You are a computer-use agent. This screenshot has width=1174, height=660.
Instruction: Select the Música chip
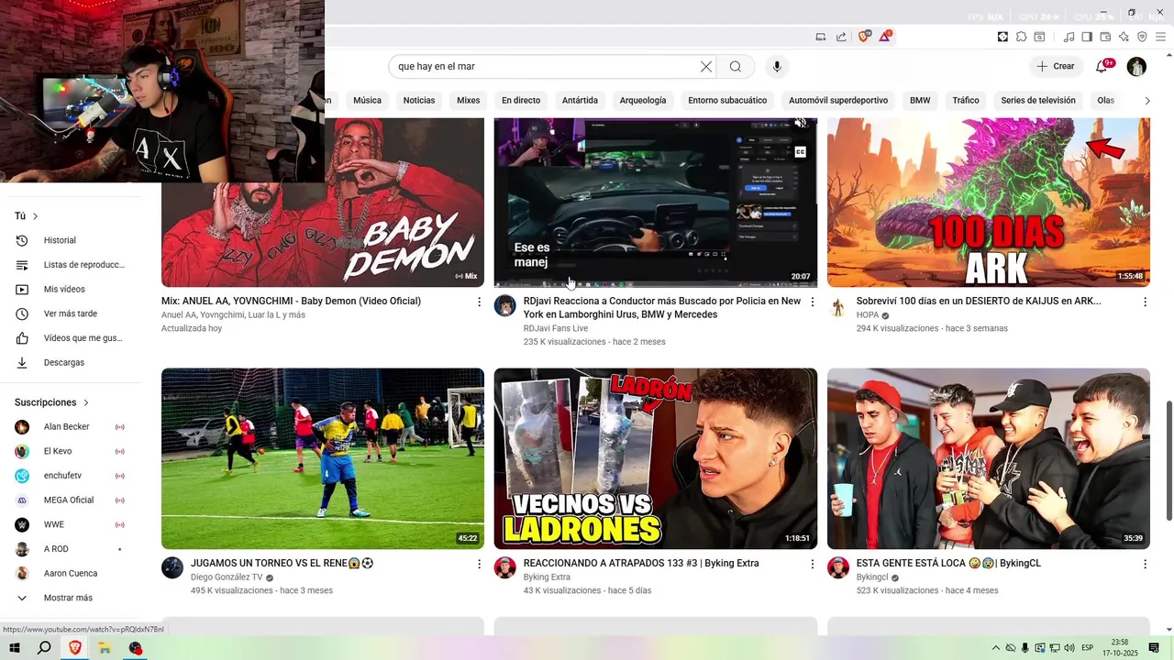367,101
